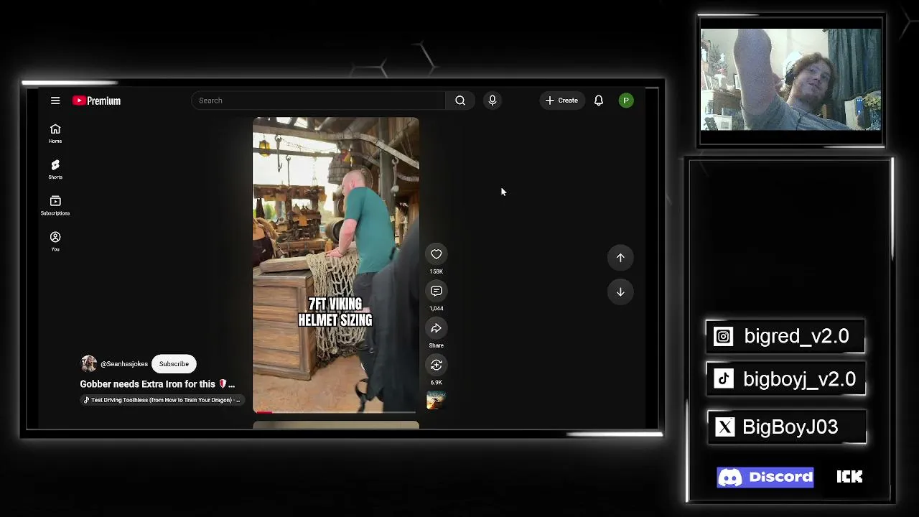Remix the Short
The height and width of the screenshot is (517, 919).
tap(436, 365)
